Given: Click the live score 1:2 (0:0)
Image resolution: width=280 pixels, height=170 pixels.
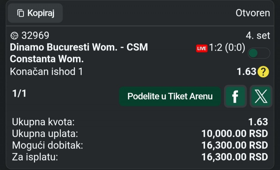Looking at the screenshot, I should (x=227, y=48).
